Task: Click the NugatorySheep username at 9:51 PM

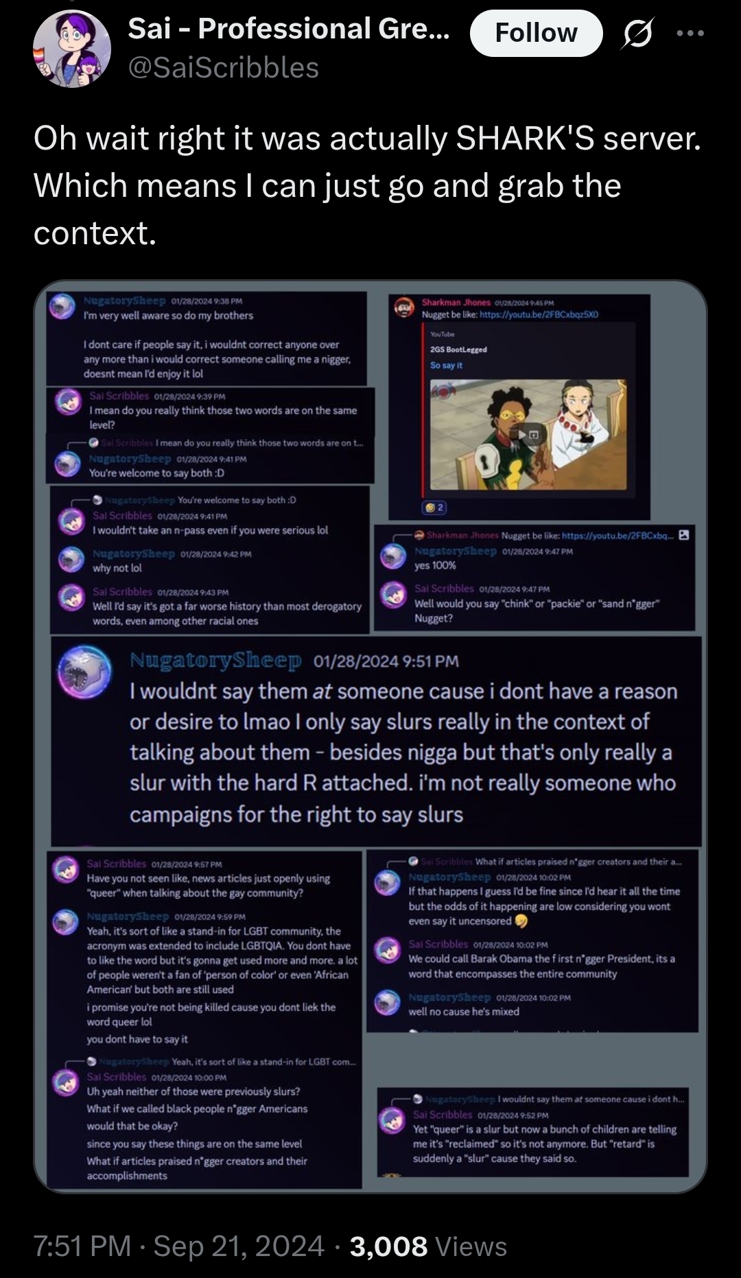Action: [216, 661]
